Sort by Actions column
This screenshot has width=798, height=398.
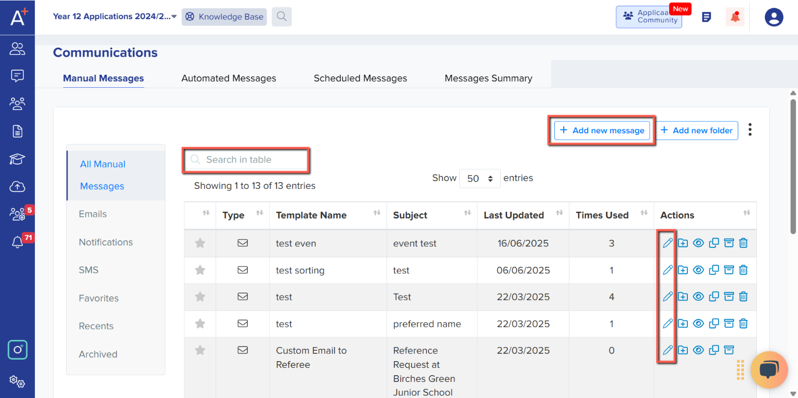[705, 215]
